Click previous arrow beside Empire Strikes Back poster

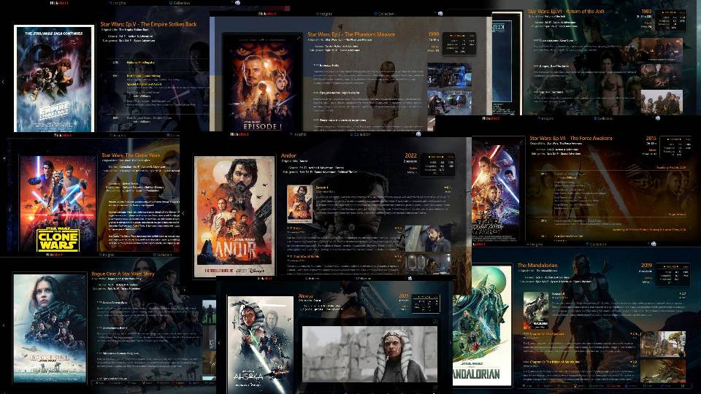point(4,82)
